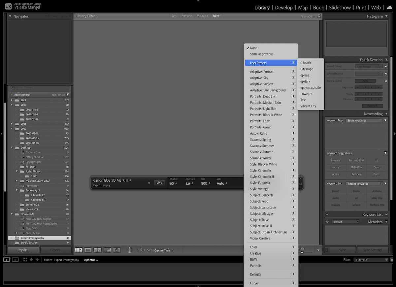Choose Cityscape from the User Presets submenu
396x287 pixels.
[307, 69]
